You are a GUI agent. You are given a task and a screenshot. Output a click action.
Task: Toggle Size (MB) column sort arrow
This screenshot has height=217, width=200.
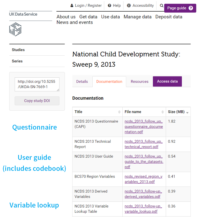pos(187,113)
